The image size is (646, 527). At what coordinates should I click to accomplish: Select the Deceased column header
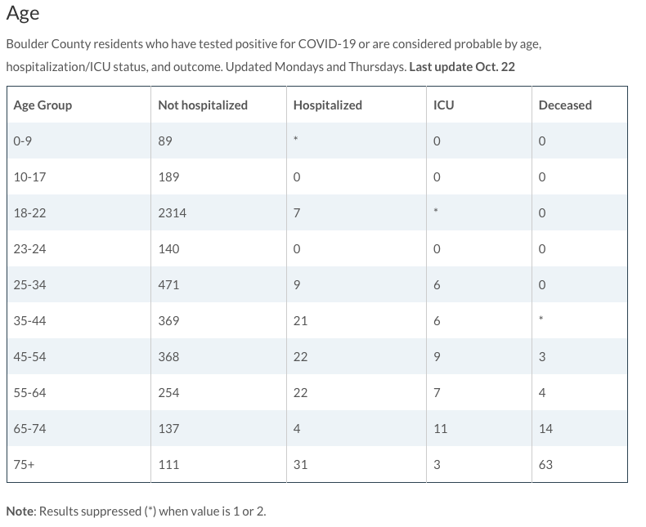point(565,105)
